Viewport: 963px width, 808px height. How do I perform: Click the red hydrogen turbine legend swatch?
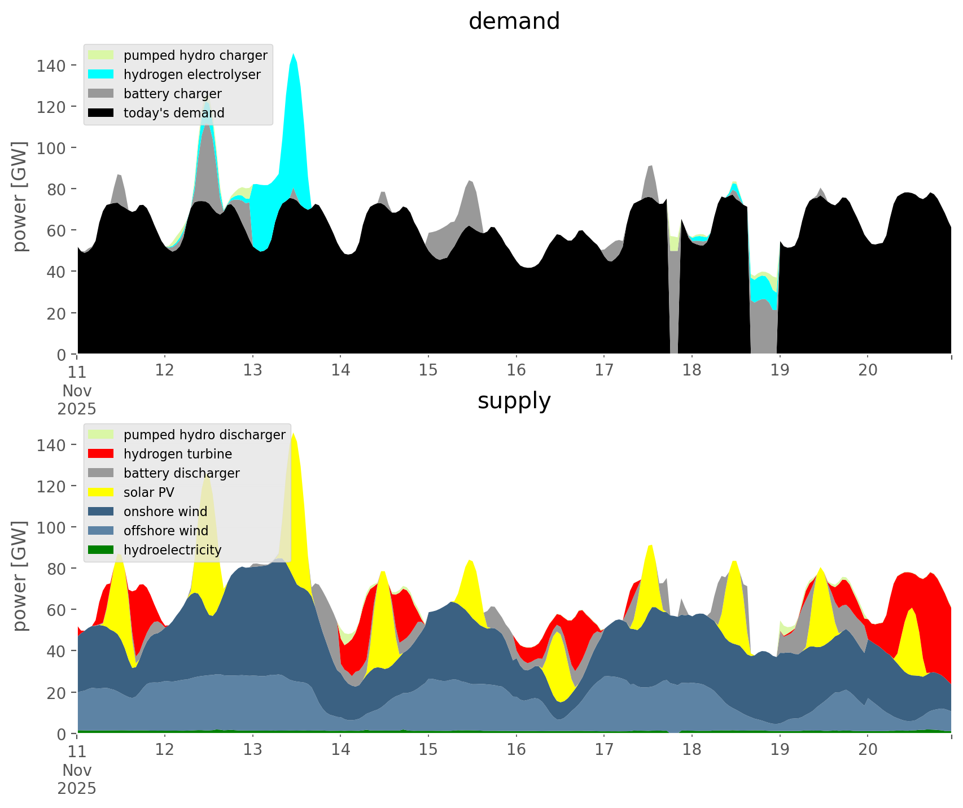[101, 454]
